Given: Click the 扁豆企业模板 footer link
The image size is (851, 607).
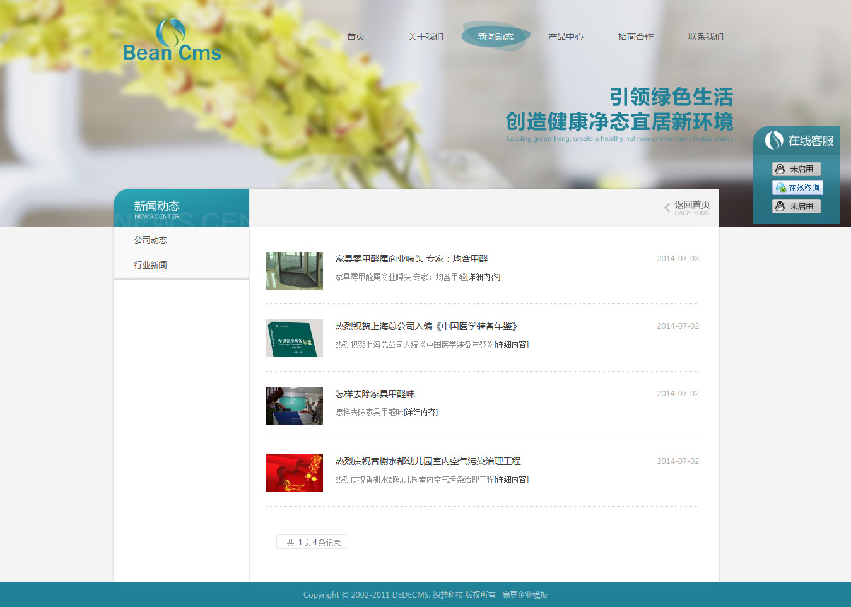Looking at the screenshot, I should (x=525, y=595).
